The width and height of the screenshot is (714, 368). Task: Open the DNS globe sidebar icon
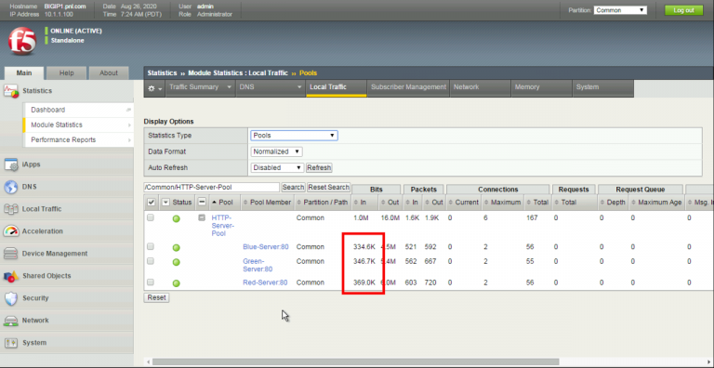click(x=11, y=187)
